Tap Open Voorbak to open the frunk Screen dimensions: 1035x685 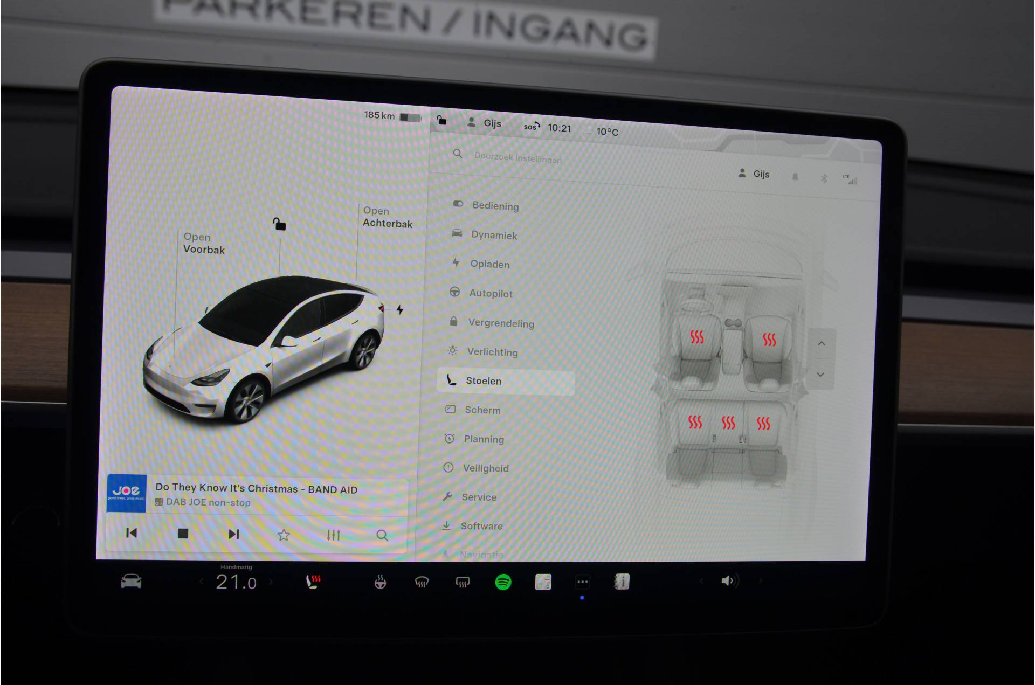click(x=203, y=243)
